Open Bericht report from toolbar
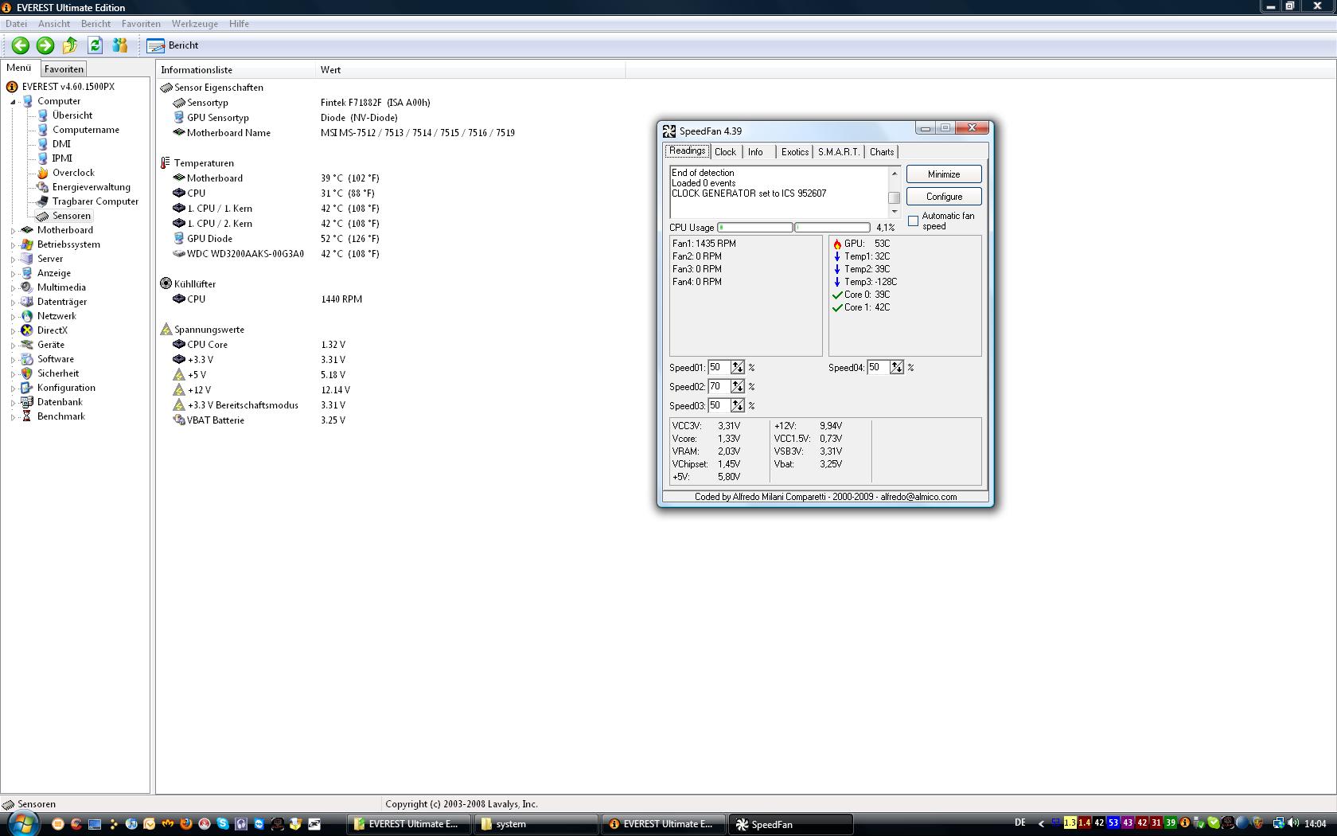The width and height of the screenshot is (1337, 836). [x=173, y=45]
